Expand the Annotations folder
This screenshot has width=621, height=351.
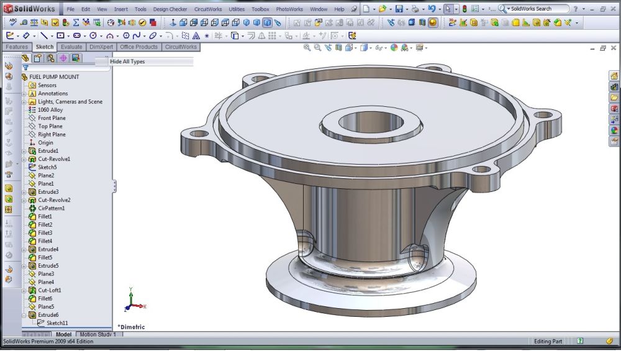[x=24, y=94]
